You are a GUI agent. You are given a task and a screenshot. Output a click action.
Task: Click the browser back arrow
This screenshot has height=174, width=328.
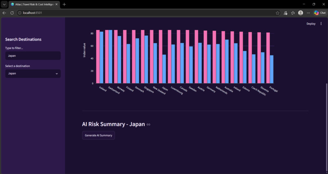tap(4, 13)
